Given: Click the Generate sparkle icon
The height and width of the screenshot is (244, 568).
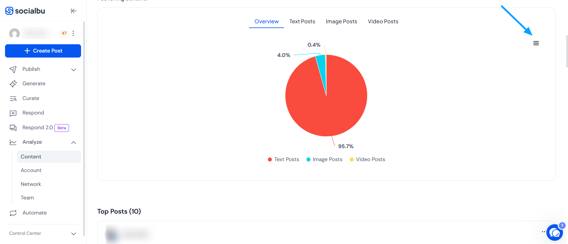Looking at the screenshot, I should (13, 84).
